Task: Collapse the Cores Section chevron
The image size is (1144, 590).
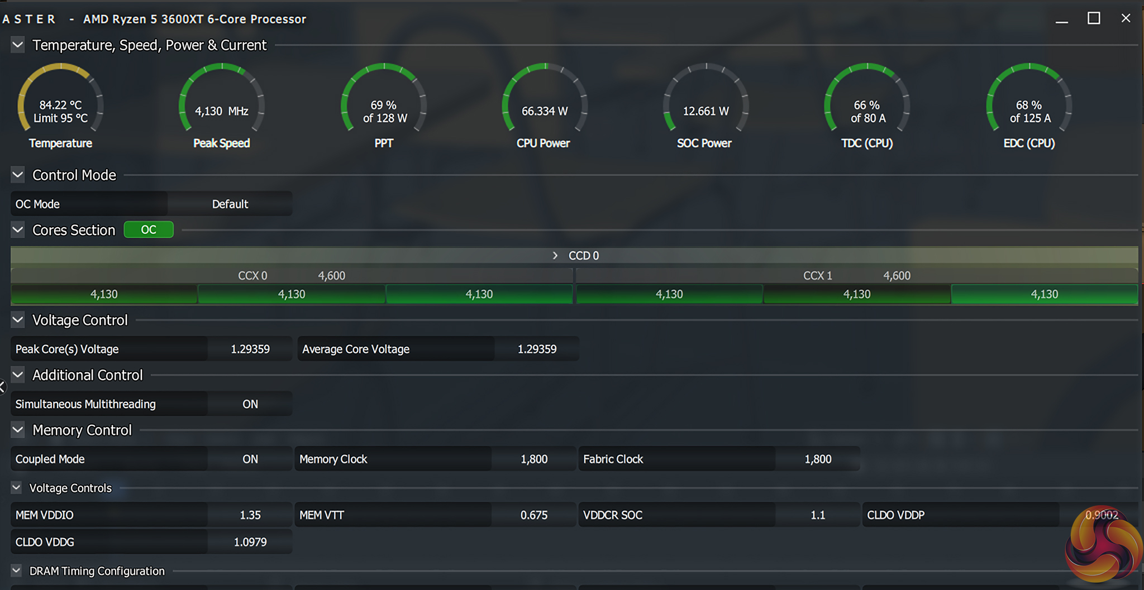Action: (x=18, y=229)
